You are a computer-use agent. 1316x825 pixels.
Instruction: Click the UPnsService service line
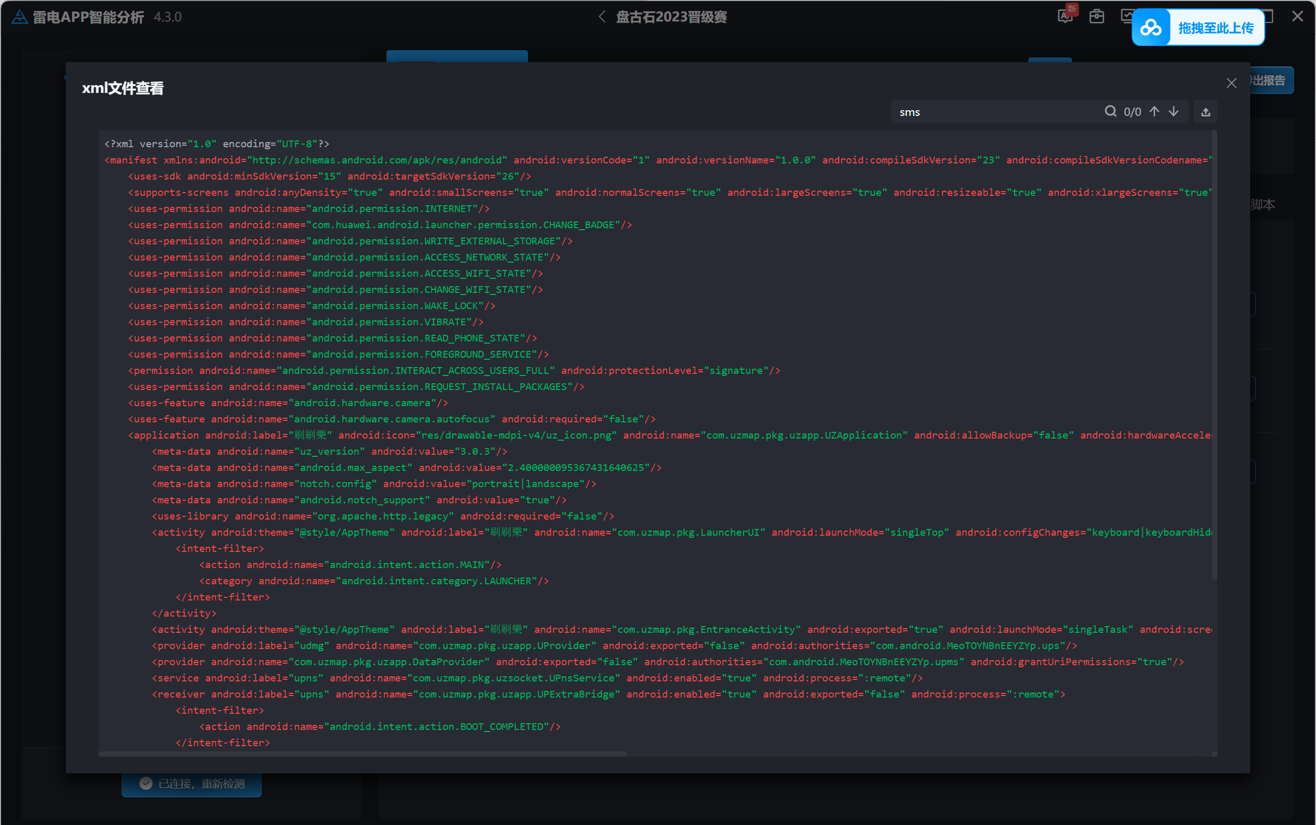click(537, 678)
